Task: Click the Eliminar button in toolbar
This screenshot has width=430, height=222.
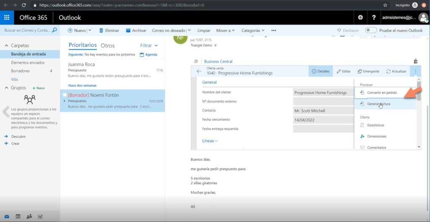Action: coord(109,30)
